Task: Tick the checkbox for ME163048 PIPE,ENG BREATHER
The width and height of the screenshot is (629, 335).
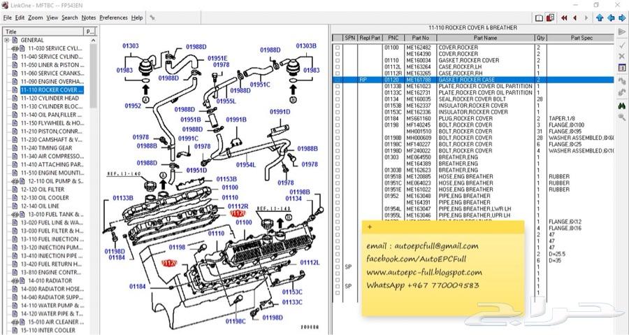Action: (x=338, y=196)
